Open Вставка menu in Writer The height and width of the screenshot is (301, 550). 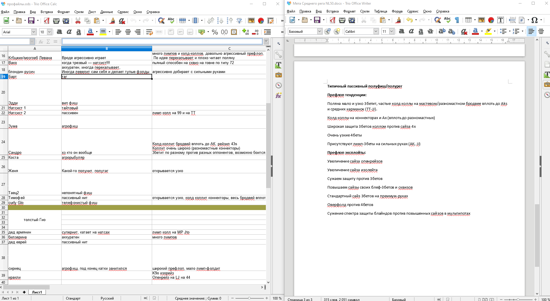coord(332,11)
